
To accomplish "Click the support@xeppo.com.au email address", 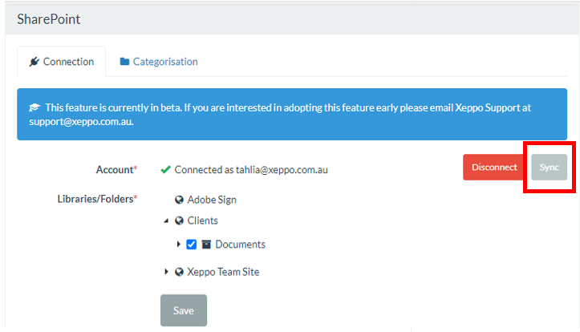I will point(75,122).
